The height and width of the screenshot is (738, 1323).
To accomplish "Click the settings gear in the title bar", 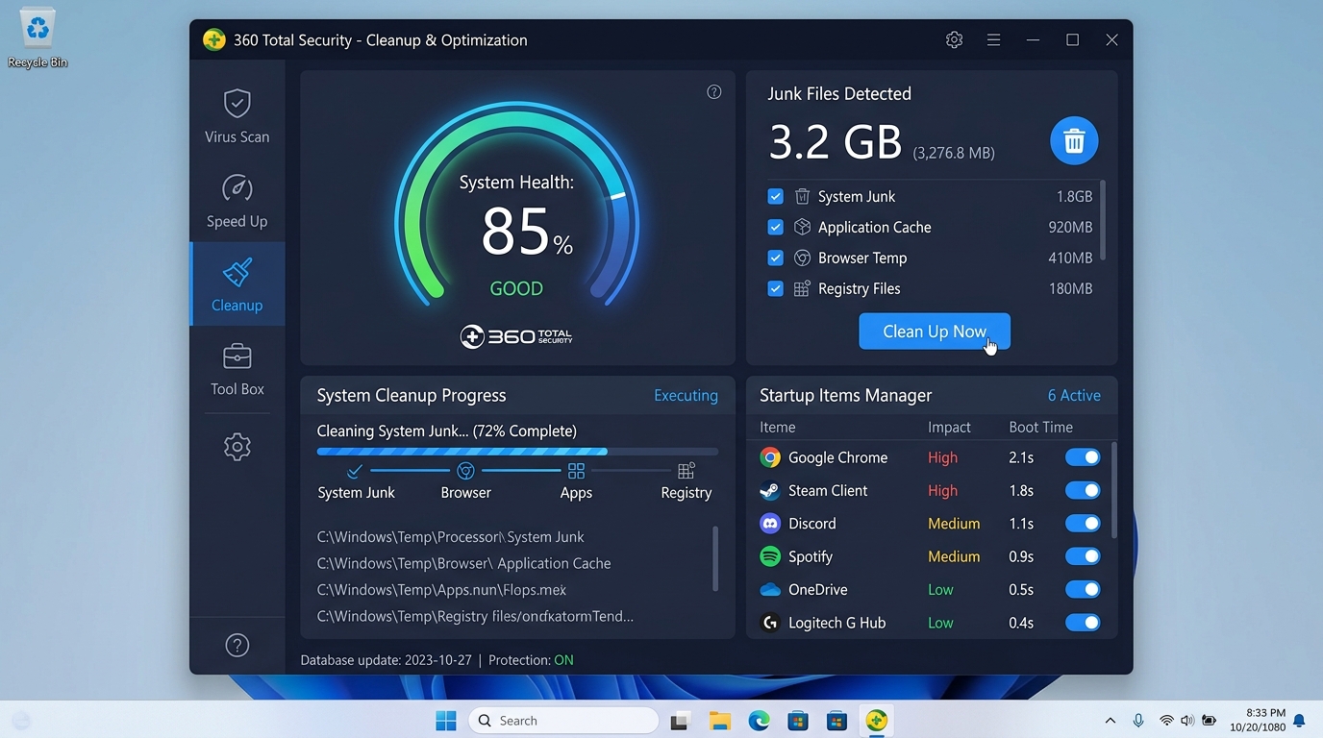I will coord(954,39).
